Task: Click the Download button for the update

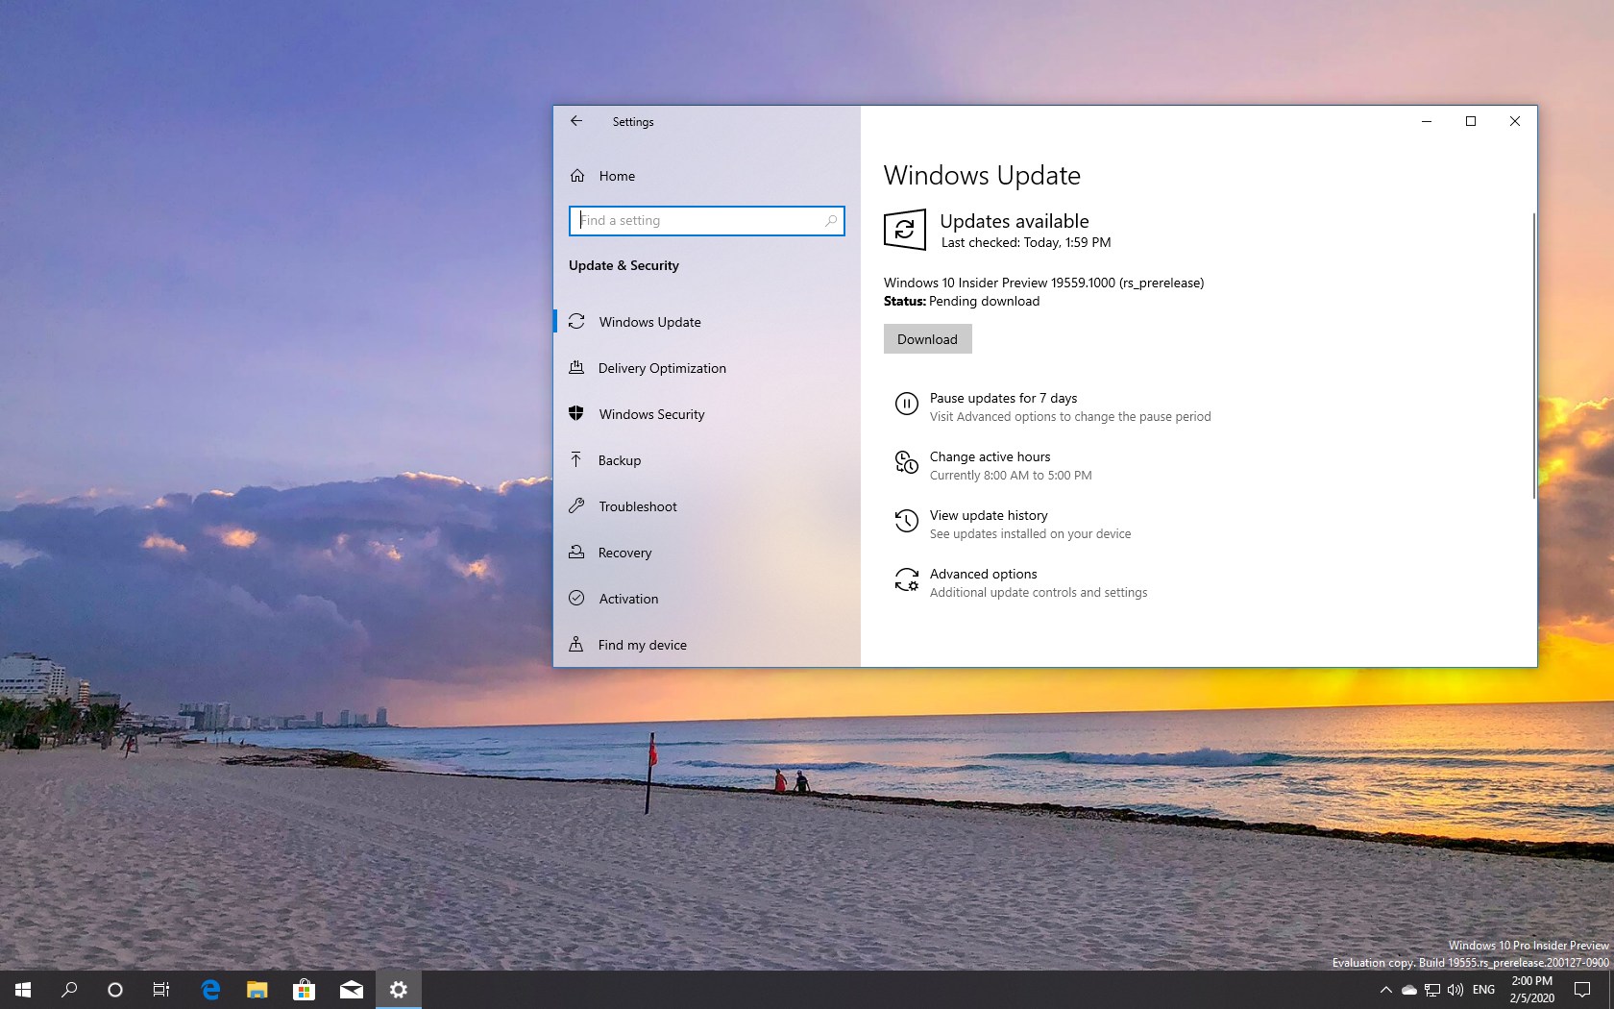Action: click(926, 338)
